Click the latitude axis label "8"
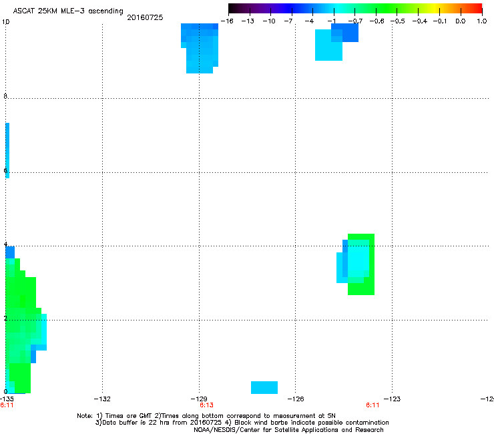 [5, 96]
